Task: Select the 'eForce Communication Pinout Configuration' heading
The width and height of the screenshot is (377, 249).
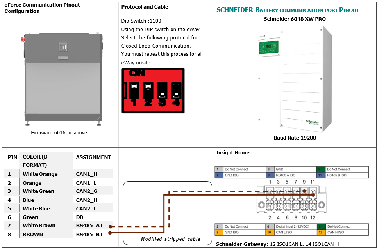Action: [42, 8]
